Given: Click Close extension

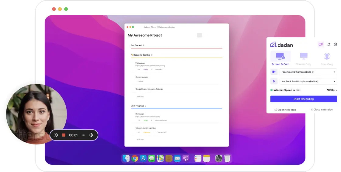Looking at the screenshot, I should tap(322, 110).
